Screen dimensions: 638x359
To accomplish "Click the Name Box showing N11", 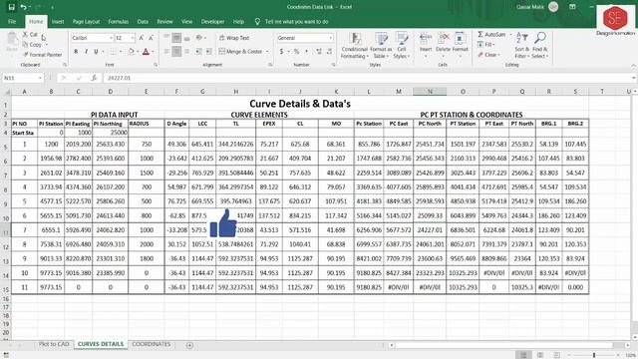I will tap(20, 78).
